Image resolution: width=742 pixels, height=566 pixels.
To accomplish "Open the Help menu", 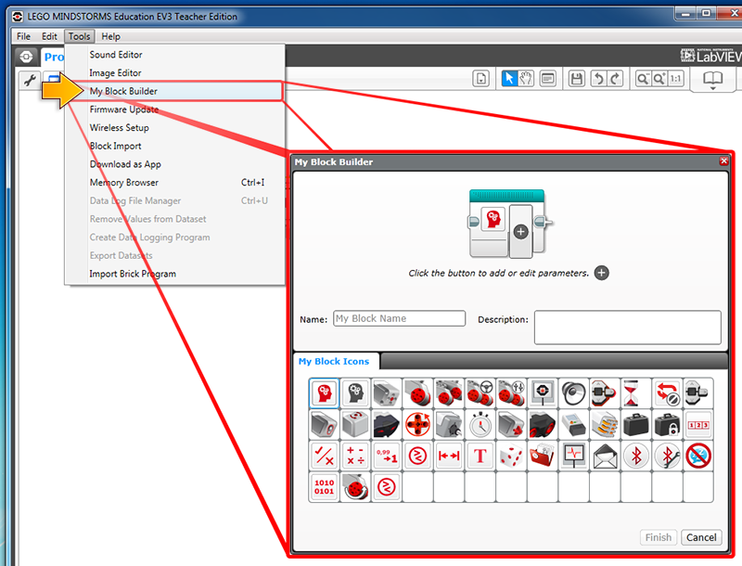I will coord(110,36).
